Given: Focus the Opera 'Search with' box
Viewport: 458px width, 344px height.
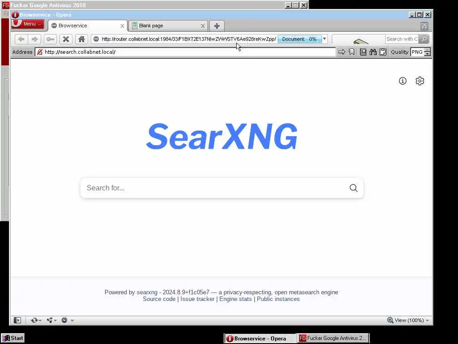Looking at the screenshot, I should click(402, 39).
